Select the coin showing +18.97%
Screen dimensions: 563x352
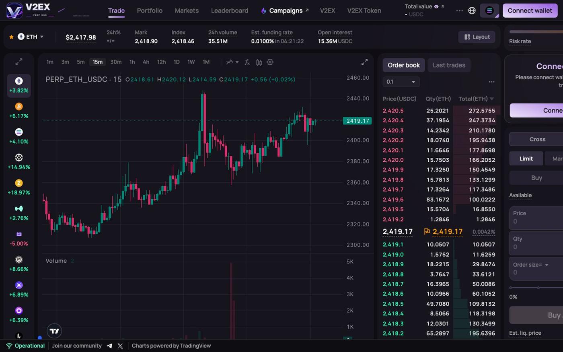pos(19,187)
